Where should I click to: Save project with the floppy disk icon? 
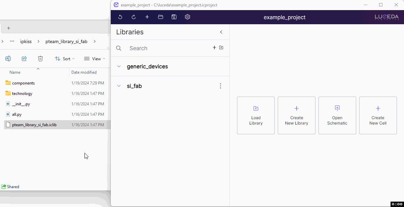pos(174,17)
